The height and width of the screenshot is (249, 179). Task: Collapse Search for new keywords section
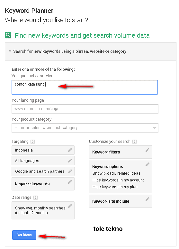pyautogui.click(x=10, y=51)
